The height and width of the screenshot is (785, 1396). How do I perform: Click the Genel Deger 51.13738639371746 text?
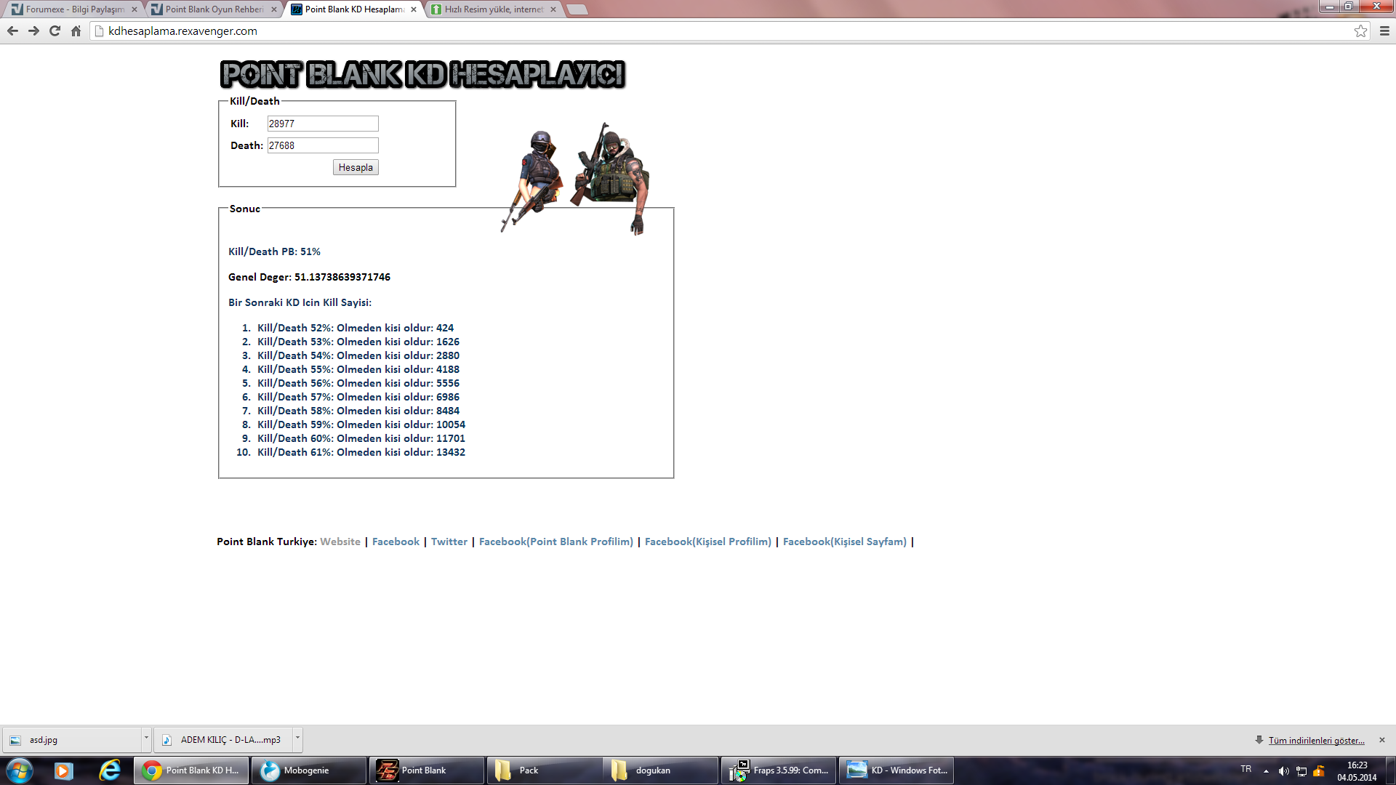click(x=309, y=277)
